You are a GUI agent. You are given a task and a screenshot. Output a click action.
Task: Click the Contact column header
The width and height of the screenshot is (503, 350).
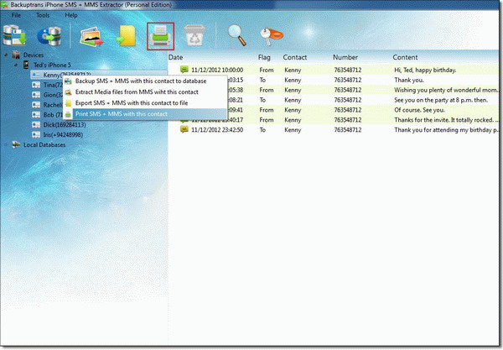tap(295, 57)
